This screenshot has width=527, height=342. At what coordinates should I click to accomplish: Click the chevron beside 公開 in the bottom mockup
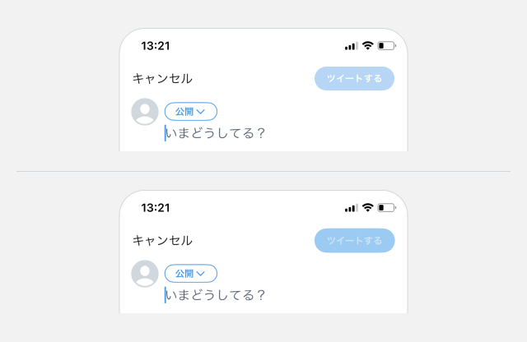click(201, 274)
